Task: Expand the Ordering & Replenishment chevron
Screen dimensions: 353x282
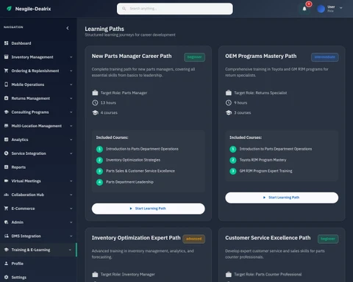Action: (x=71, y=70)
